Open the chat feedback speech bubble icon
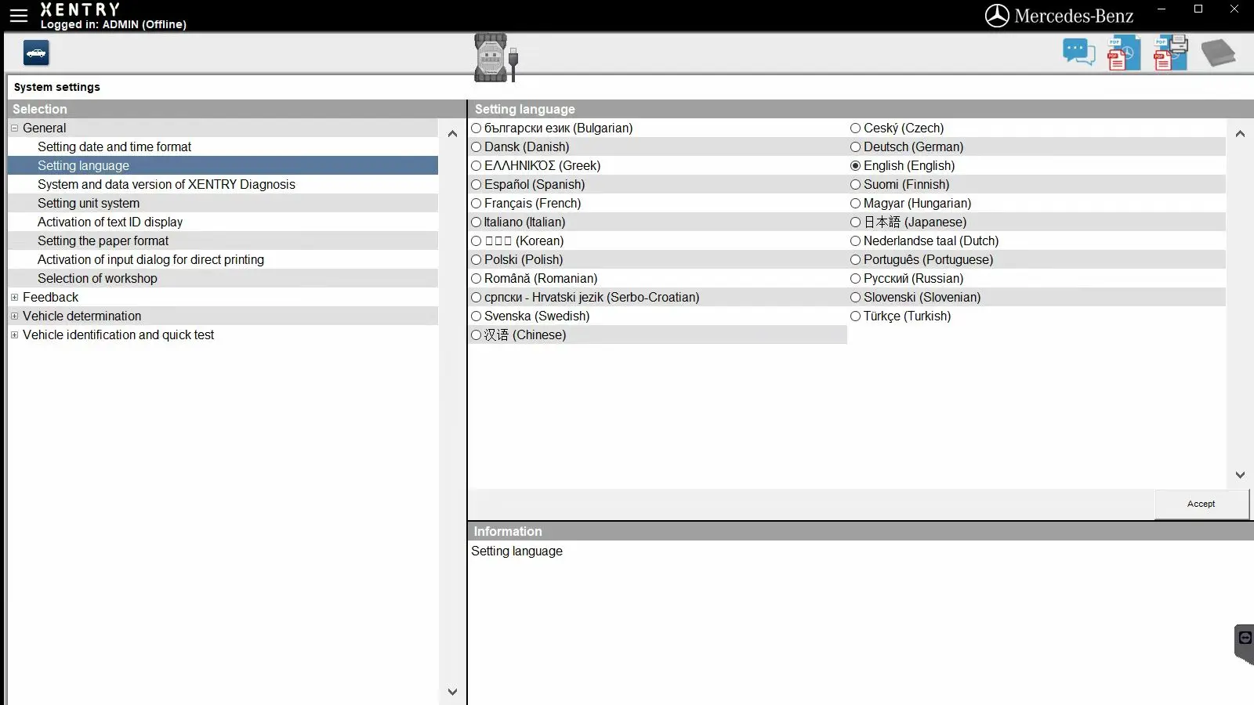Screen dimensions: 1254x705 (x=1078, y=53)
